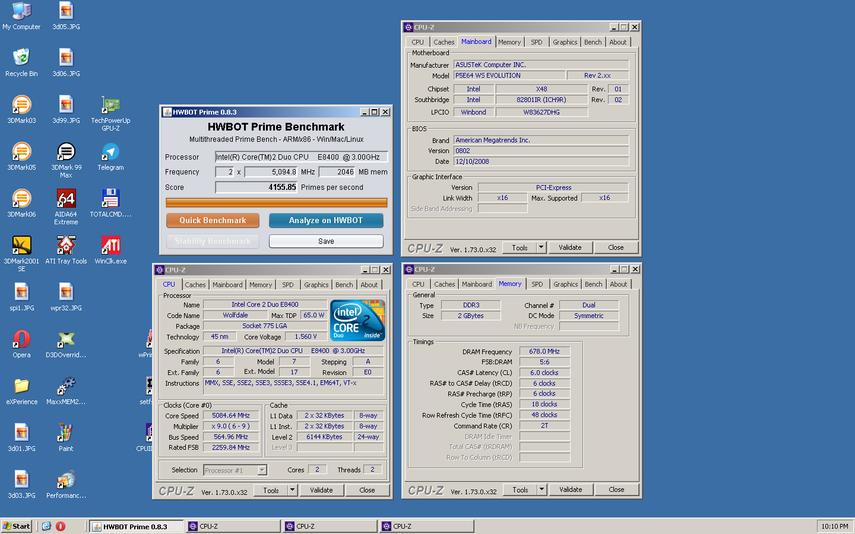Launch MaxxMEM2 desktop shortcut
Image resolution: width=855 pixels, height=534 pixels.
pyautogui.click(x=66, y=391)
